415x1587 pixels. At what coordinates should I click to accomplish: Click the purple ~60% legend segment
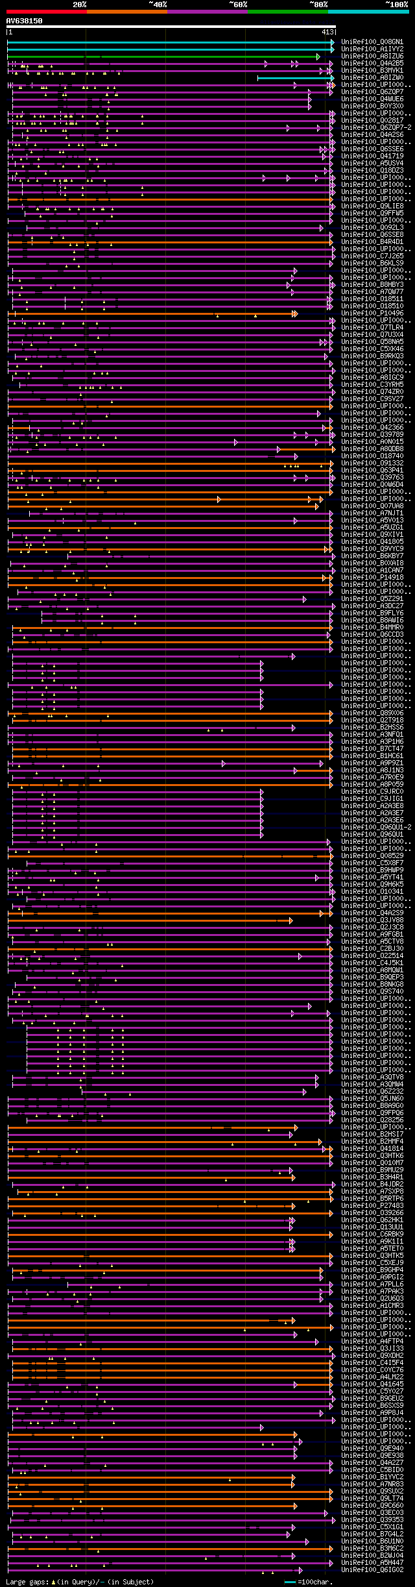[207, 11]
